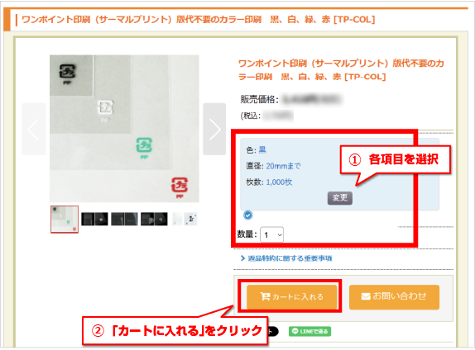This screenshot has height=350, width=475.
Task: Click the カートに入れる button
Action: coord(292,296)
